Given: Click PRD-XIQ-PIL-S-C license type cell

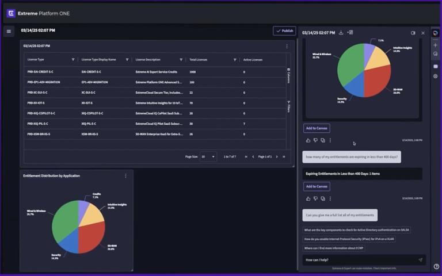Looking at the screenshot, I should coord(38,124).
